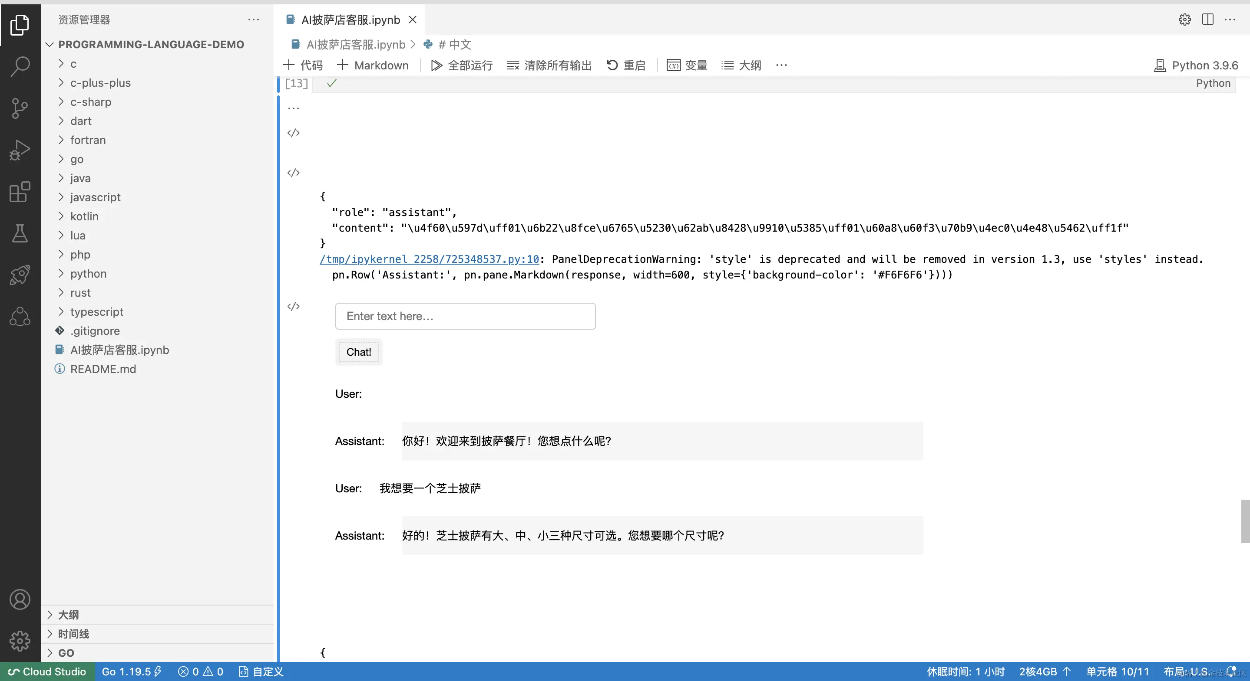Screen dimensions: 1250x681
Task: Open the Accounts icon in activity bar
Action: (20, 599)
